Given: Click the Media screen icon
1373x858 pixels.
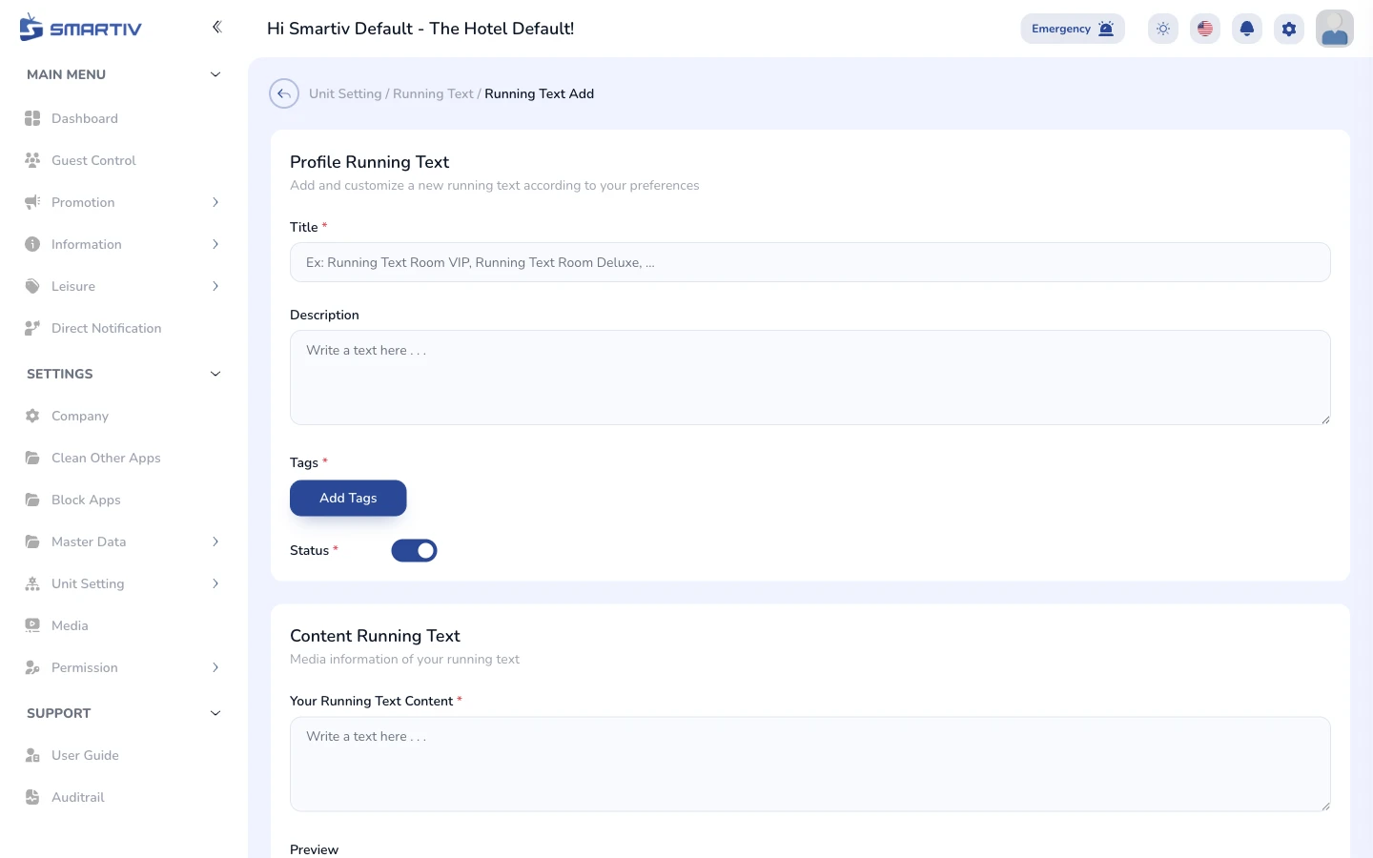Looking at the screenshot, I should click(32, 625).
